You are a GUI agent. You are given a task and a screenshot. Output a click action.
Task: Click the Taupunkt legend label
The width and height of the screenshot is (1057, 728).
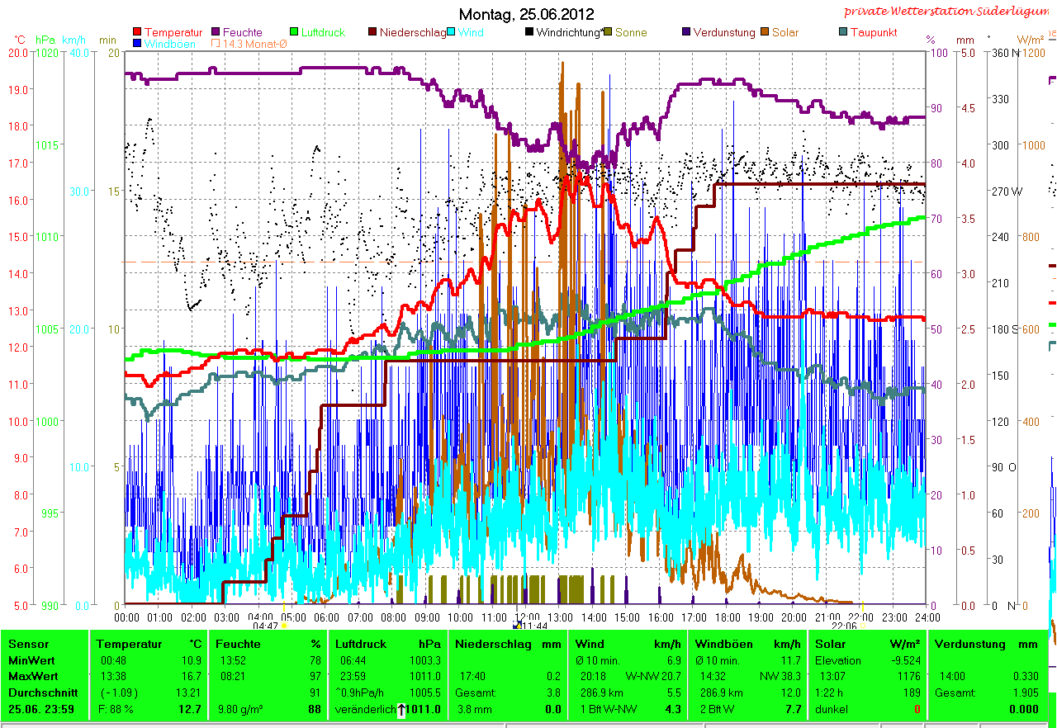coord(874,33)
